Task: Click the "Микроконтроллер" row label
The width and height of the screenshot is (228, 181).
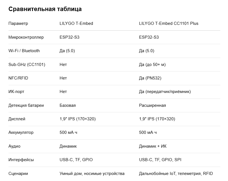Action: (26, 37)
